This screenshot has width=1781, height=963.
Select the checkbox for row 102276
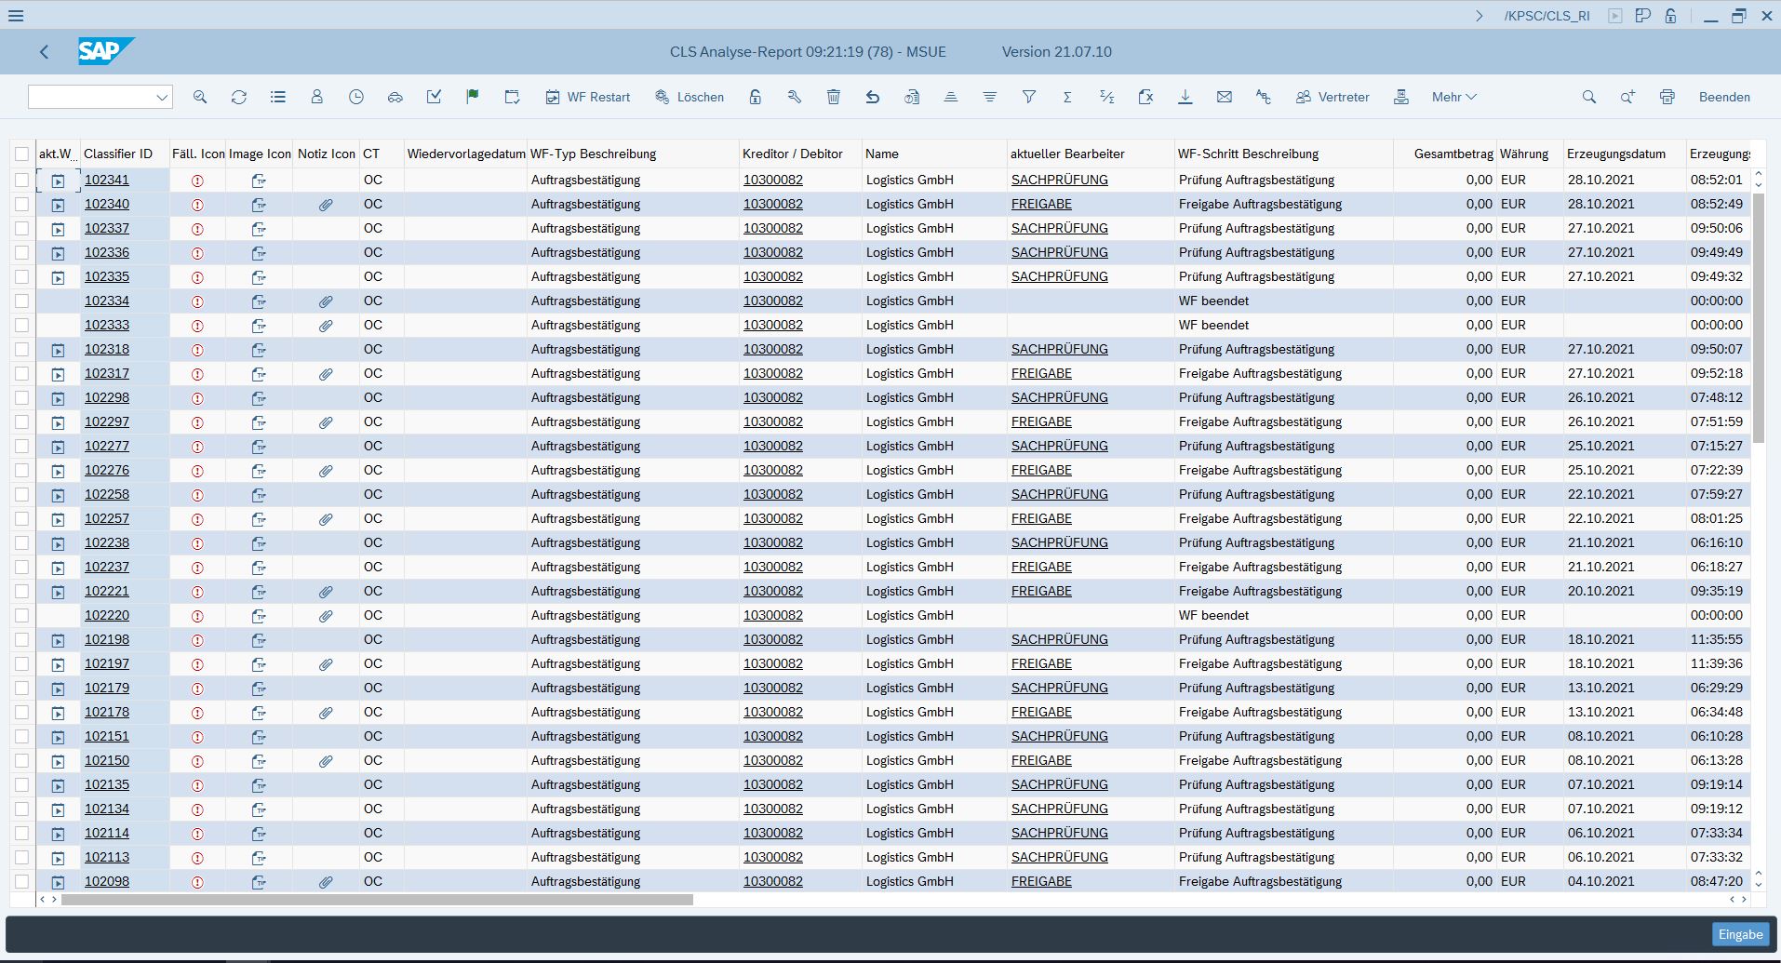pyautogui.click(x=21, y=470)
